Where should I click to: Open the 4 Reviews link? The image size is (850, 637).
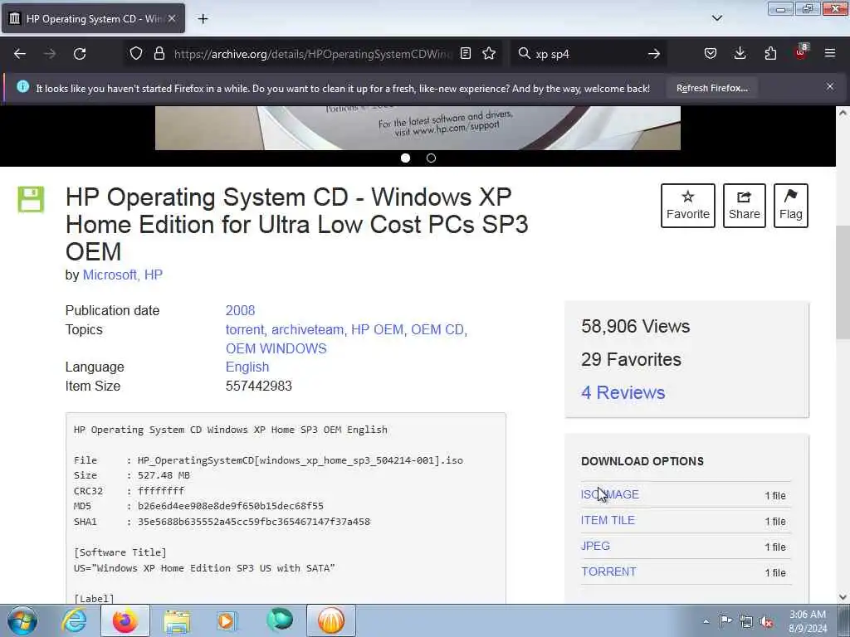tap(623, 392)
